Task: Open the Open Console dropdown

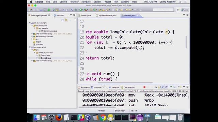Action: pyautogui.click(x=181, y=87)
